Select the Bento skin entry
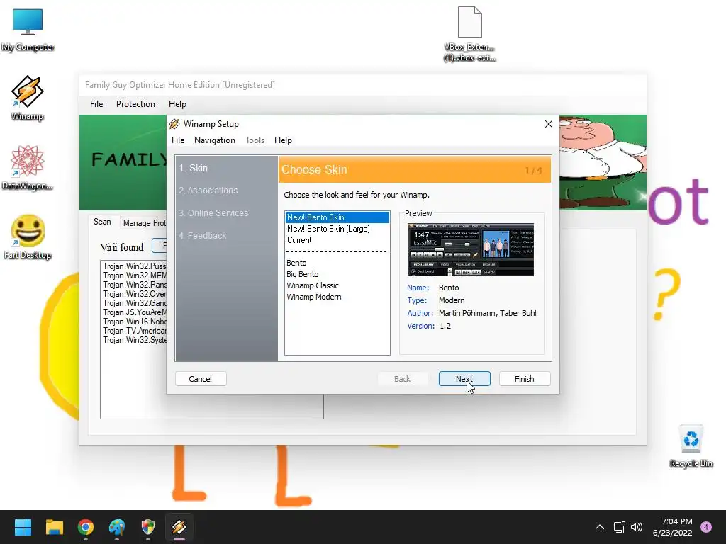Screen dimensions: 726x544 coord(337,263)
